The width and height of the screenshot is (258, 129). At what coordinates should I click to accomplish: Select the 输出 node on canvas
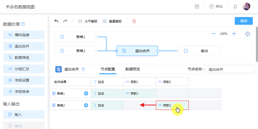point(199,51)
